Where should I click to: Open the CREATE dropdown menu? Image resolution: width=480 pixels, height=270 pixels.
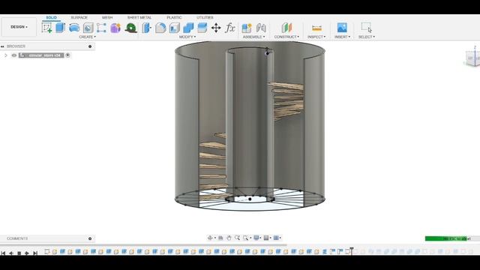tap(87, 37)
